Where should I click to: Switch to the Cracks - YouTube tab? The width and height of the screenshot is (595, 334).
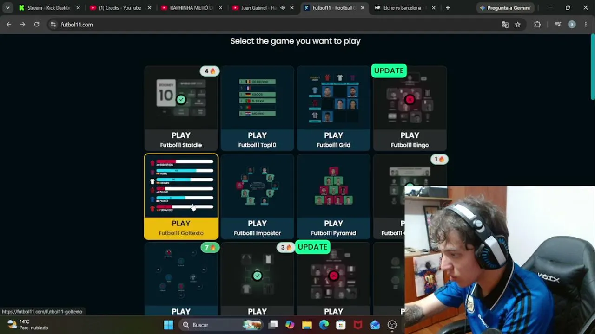point(119,8)
